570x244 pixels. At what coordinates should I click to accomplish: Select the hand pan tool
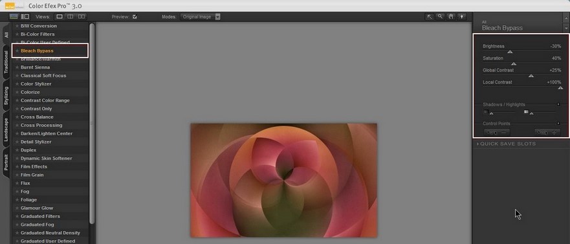pyautogui.click(x=451, y=17)
